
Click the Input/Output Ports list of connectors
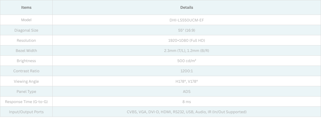pyautogui.click(x=186, y=112)
